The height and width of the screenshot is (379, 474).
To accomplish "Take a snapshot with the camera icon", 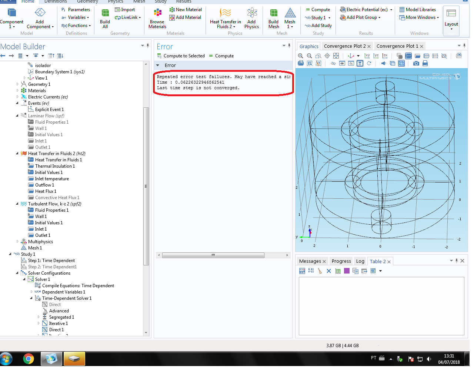I will click(416, 64).
